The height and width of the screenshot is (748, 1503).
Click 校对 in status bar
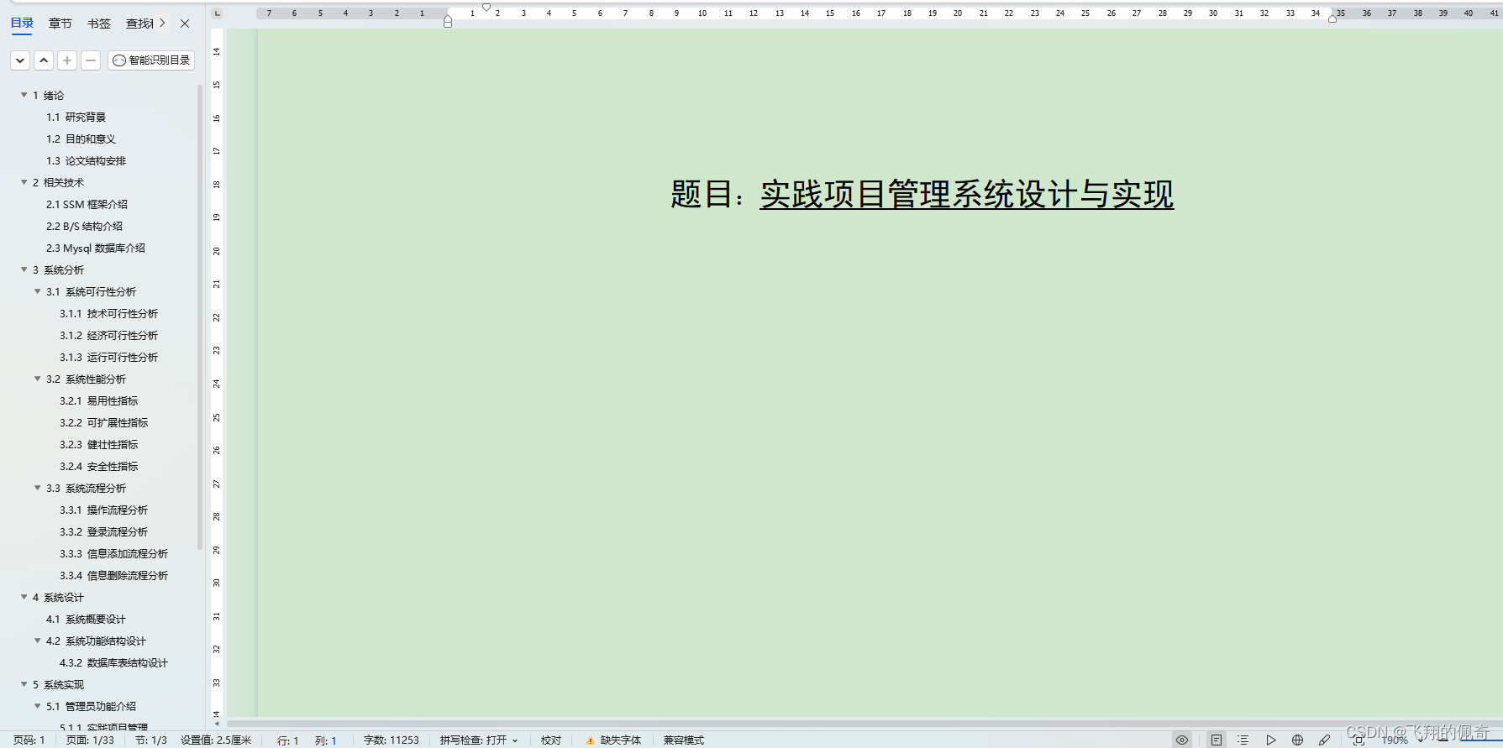pos(551,740)
